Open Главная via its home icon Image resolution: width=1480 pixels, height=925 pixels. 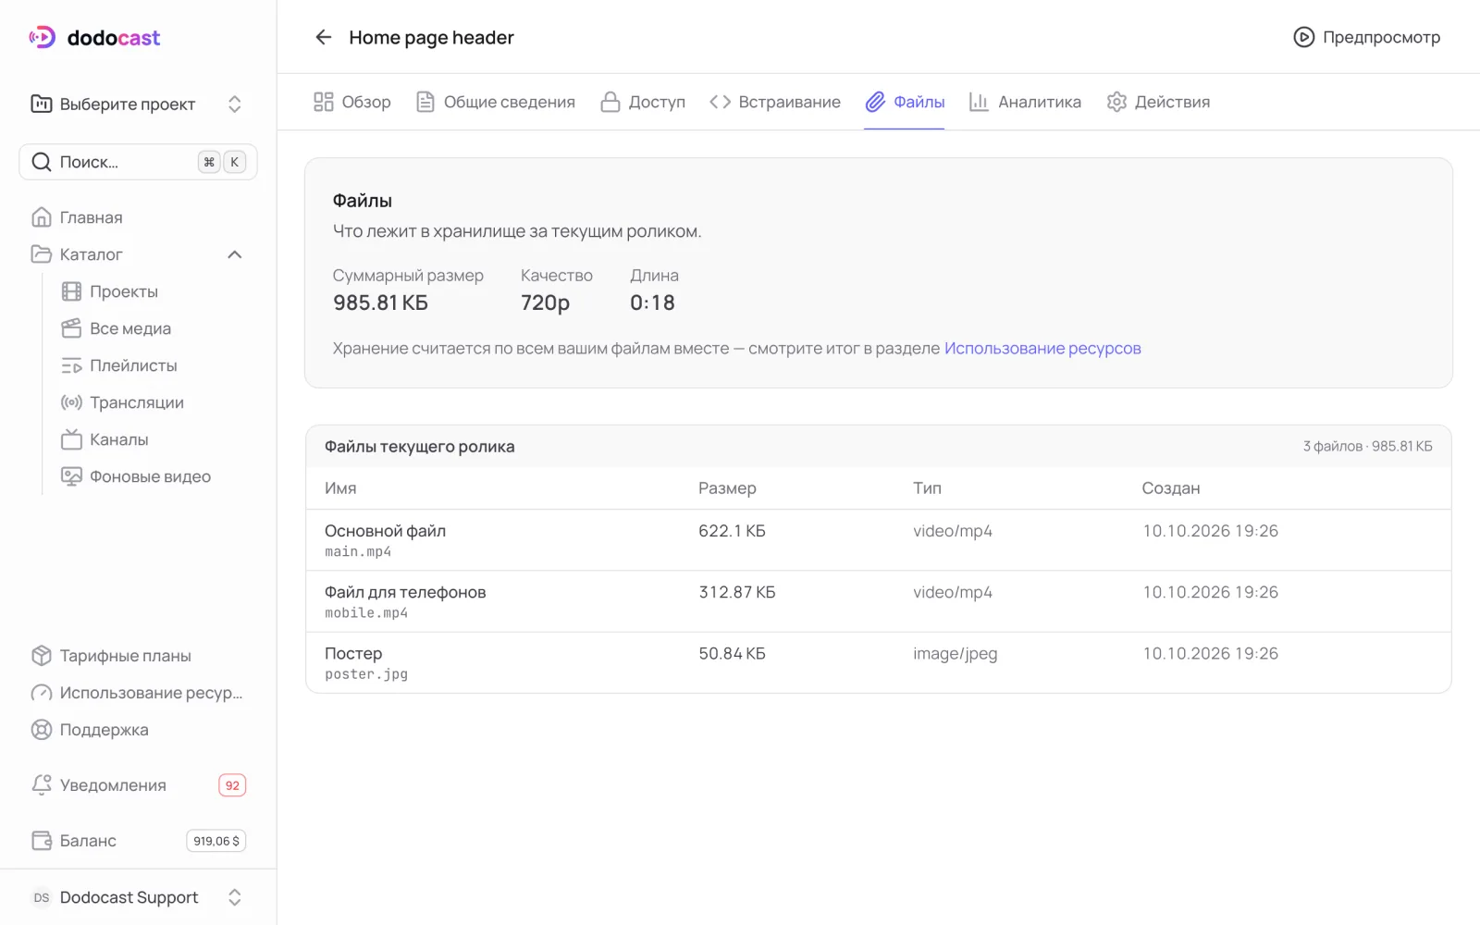42,217
